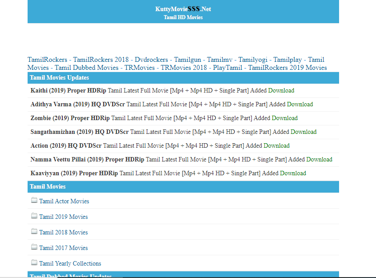This screenshot has width=376, height=278.
Task: Open the Tamil Dubbed Movies link
Action: (87, 68)
